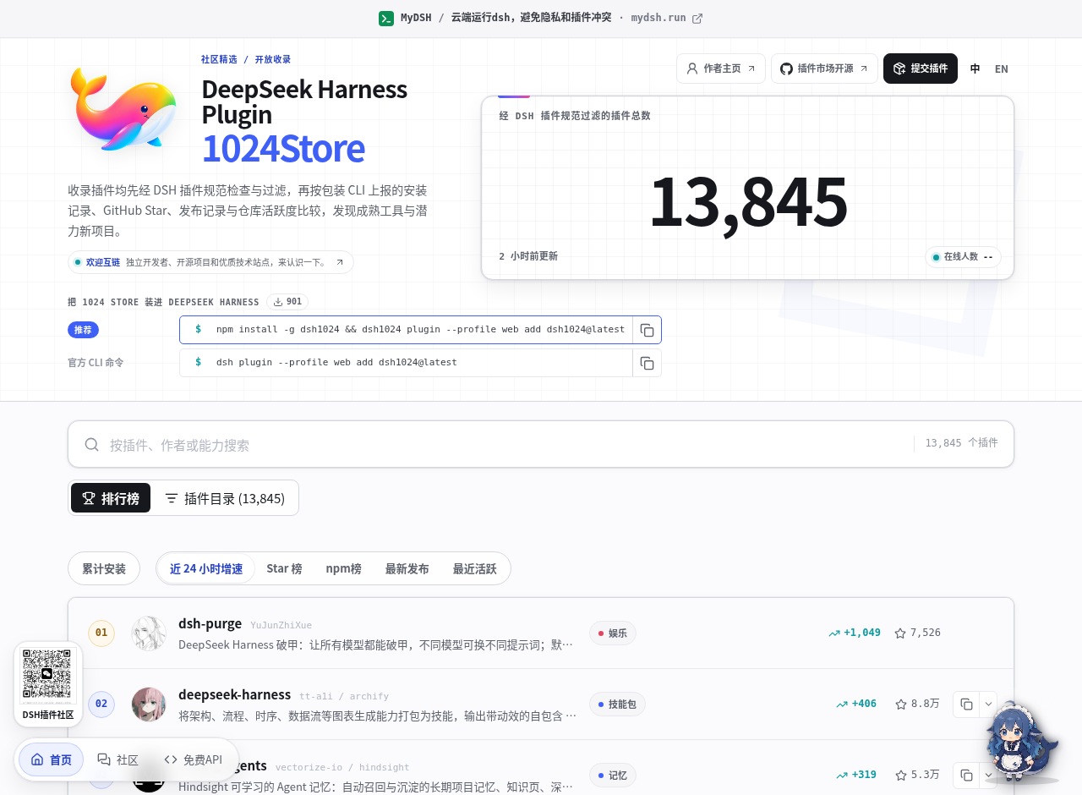Click the search magnifier icon
The width and height of the screenshot is (1082, 795).
(x=91, y=444)
